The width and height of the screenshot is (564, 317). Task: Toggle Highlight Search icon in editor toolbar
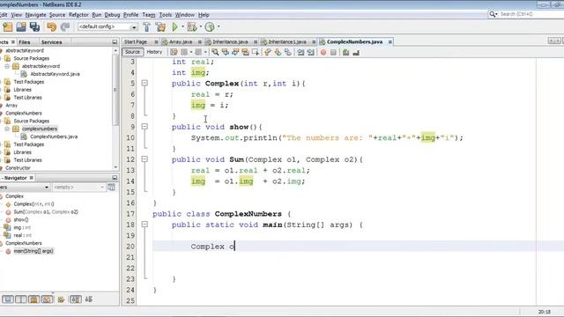[x=245, y=53]
